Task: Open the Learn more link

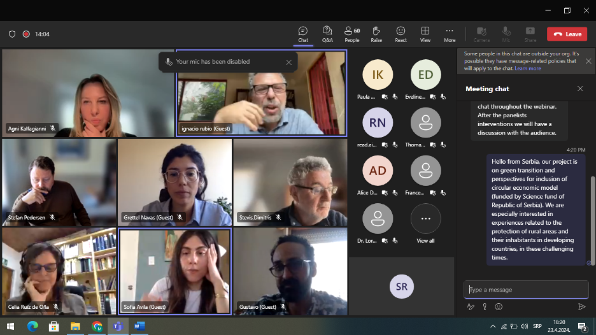Action: coord(528,69)
